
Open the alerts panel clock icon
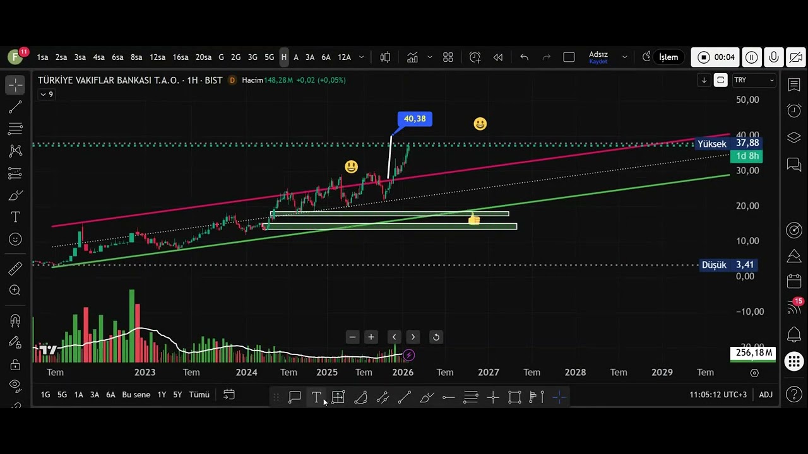(794, 111)
